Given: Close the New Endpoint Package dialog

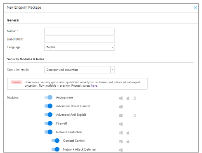Looking at the screenshot, I should (x=195, y=8).
